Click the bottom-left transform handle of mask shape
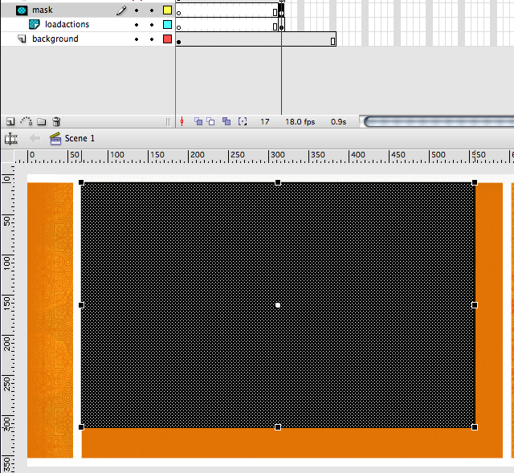514x473 pixels. click(x=81, y=427)
